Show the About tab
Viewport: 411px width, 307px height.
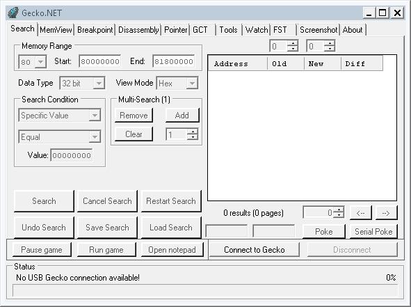point(353,30)
